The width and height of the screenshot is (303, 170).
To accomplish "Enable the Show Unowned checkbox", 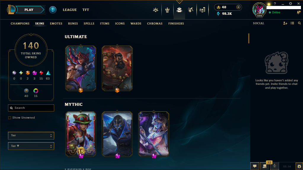I will coord(10,118).
